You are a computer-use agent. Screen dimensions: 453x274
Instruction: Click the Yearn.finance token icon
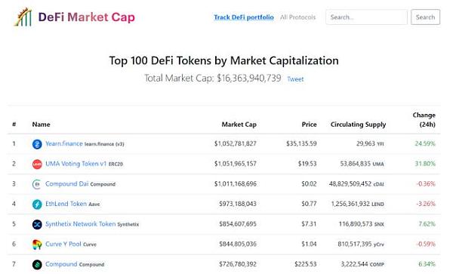37,143
